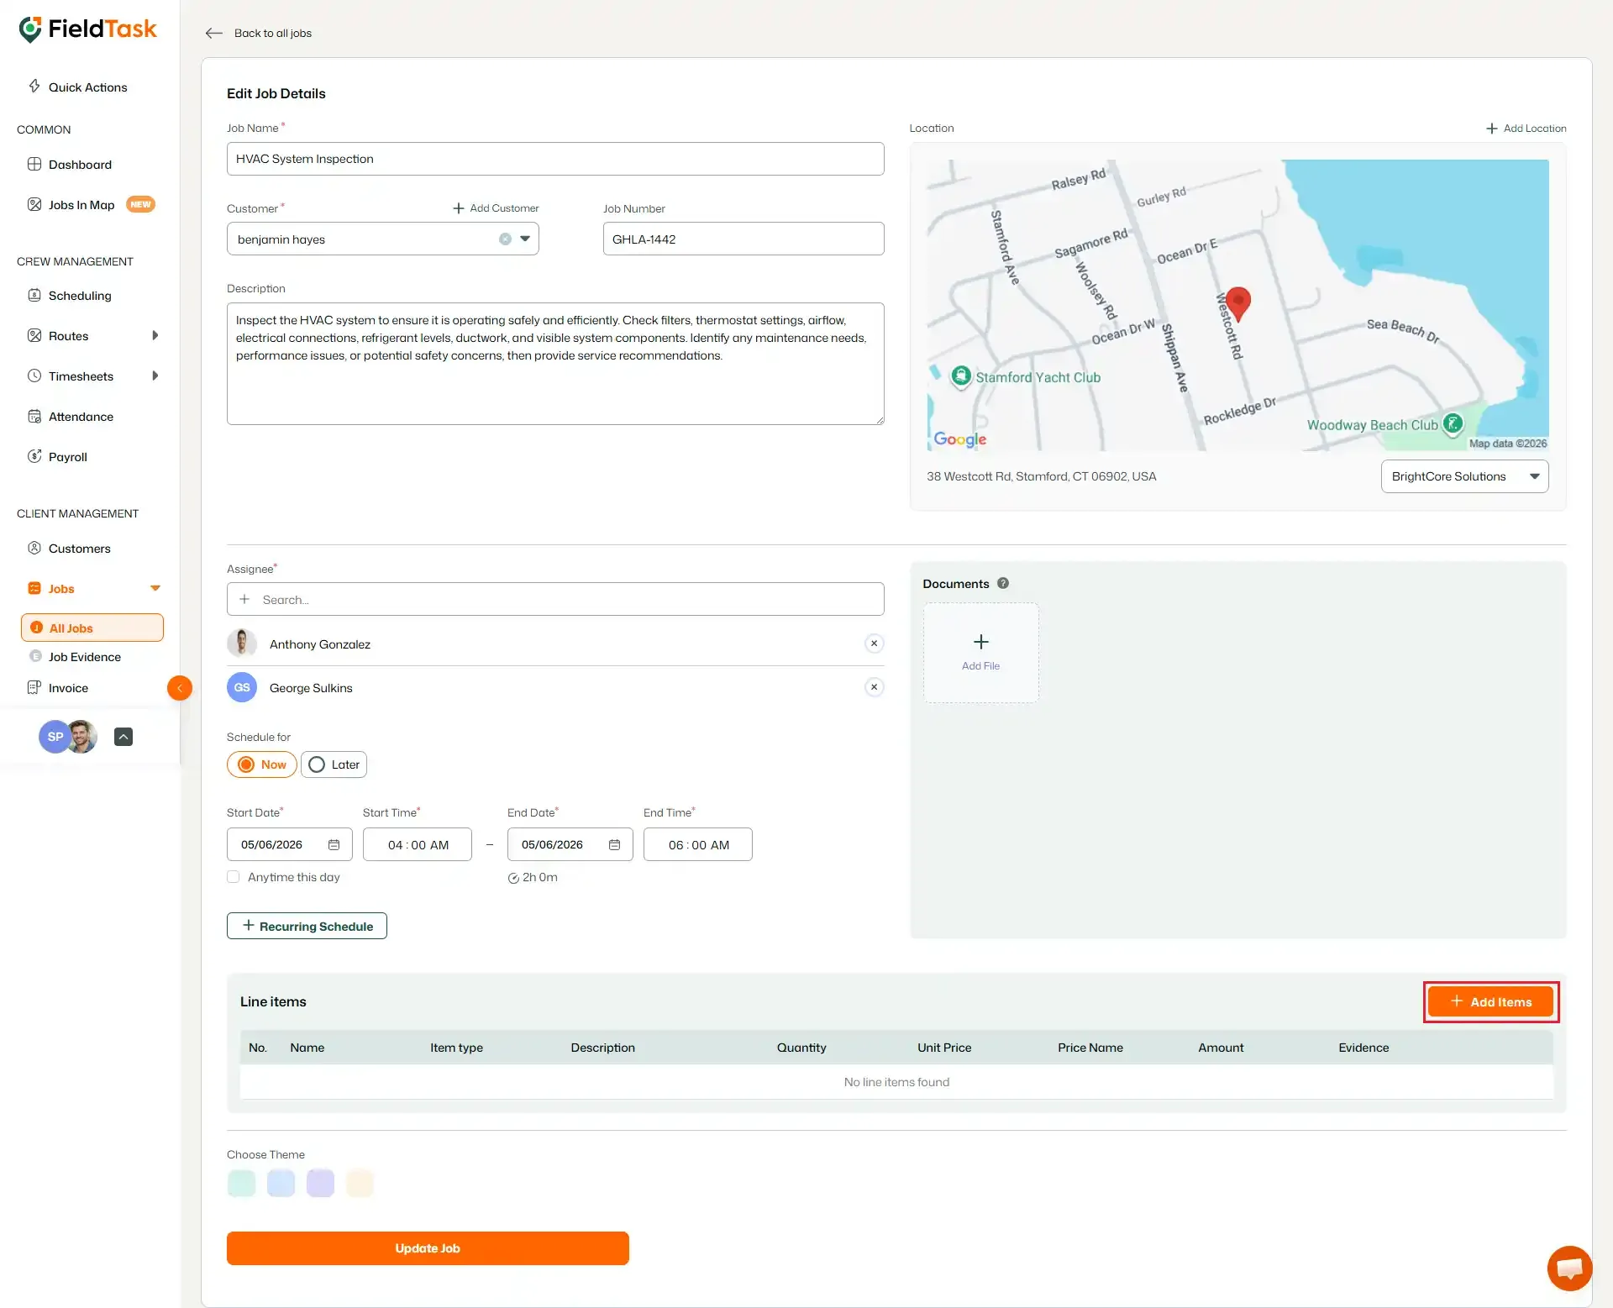Click the Routes sidebar icon
Viewport: 1613px width, 1308px height.
click(34, 335)
